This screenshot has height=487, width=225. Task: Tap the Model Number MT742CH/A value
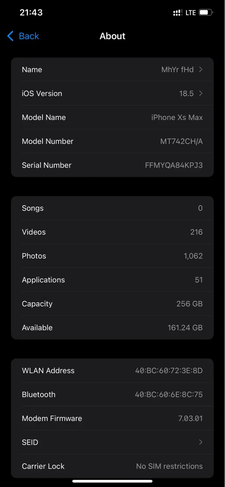point(182,141)
